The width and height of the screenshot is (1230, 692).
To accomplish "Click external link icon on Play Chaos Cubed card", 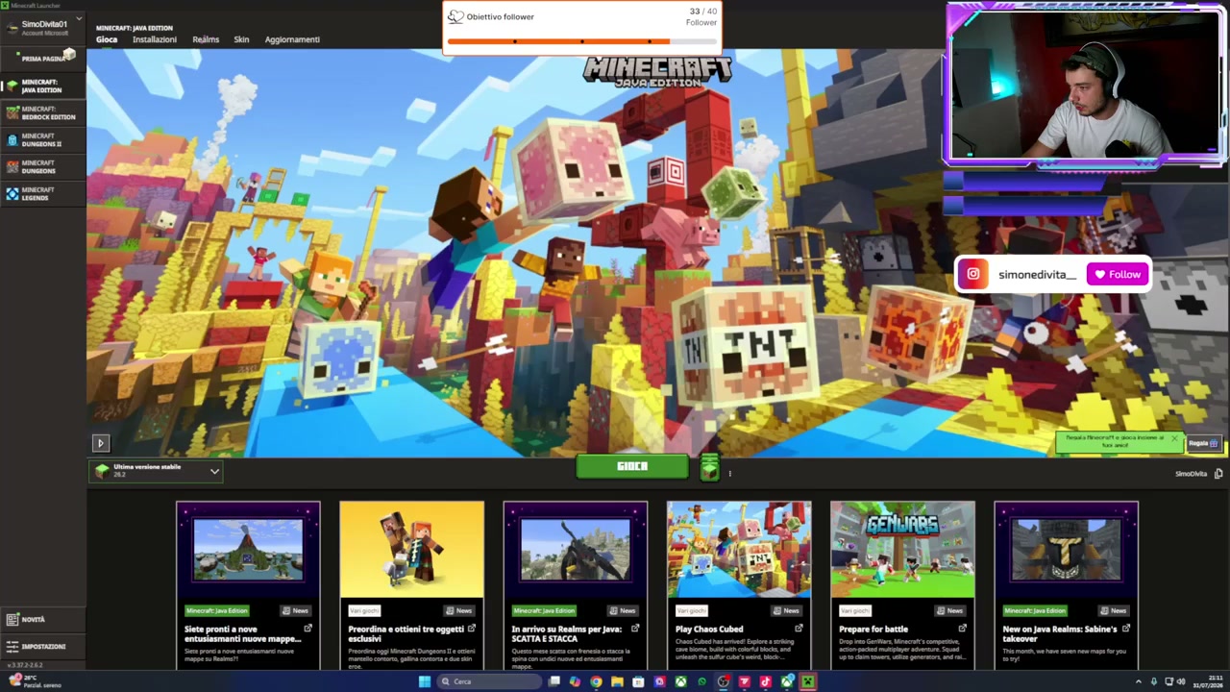I will (798, 629).
